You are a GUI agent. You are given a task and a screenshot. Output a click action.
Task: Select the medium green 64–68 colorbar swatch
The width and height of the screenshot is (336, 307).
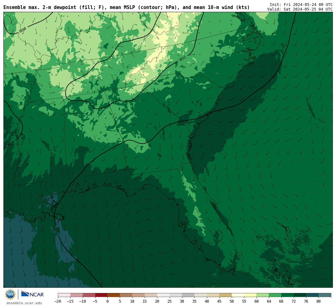(275, 295)
